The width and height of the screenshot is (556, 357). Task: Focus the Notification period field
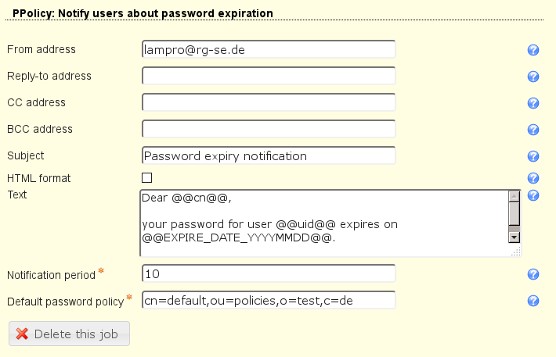pyautogui.click(x=269, y=274)
